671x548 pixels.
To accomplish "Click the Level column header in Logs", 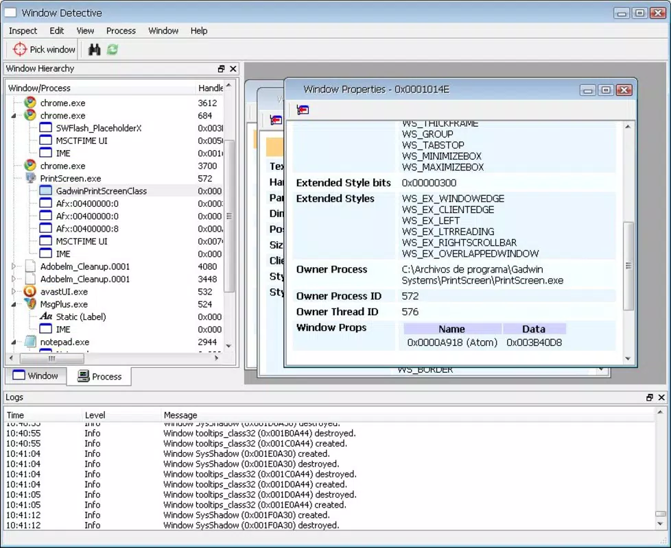I will coord(121,414).
